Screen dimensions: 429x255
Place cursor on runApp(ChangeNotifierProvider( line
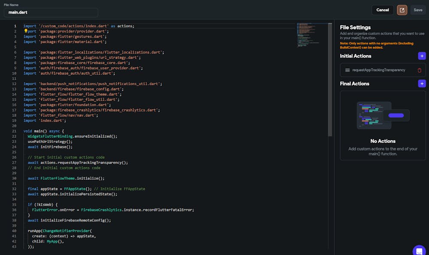(60, 231)
